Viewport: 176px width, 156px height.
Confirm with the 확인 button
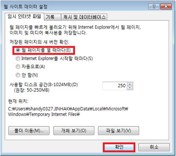(x=119, y=147)
